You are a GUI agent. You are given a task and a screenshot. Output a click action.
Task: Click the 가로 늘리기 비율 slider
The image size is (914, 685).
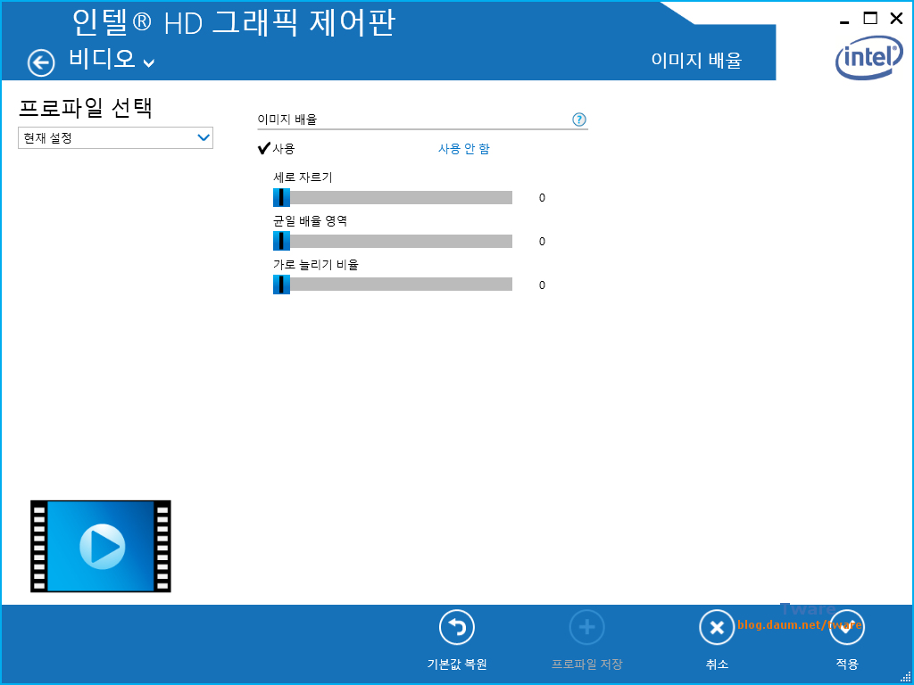[393, 285]
